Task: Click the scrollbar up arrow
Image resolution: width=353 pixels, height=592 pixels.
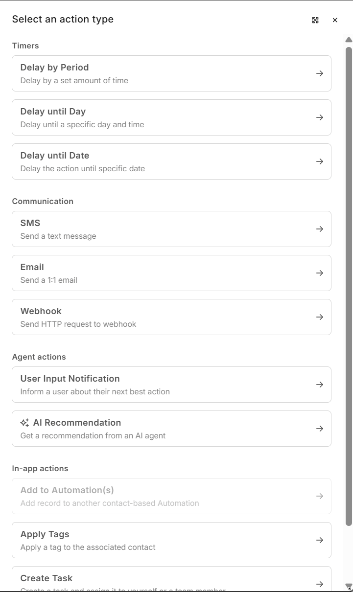Action: [x=349, y=40]
